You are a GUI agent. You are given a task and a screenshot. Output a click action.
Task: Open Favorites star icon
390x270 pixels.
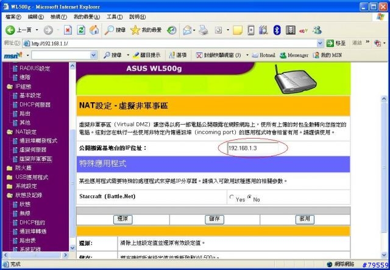tap(146, 30)
